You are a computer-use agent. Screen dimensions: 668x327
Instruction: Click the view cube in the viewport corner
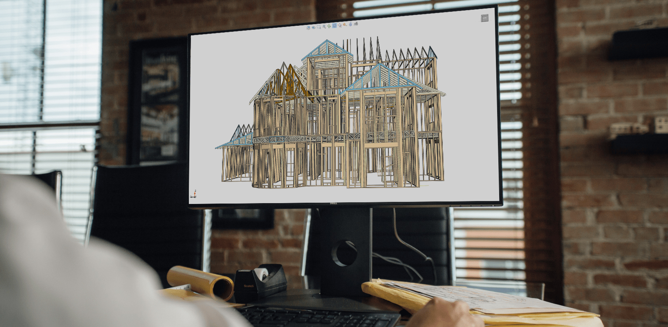(x=484, y=18)
